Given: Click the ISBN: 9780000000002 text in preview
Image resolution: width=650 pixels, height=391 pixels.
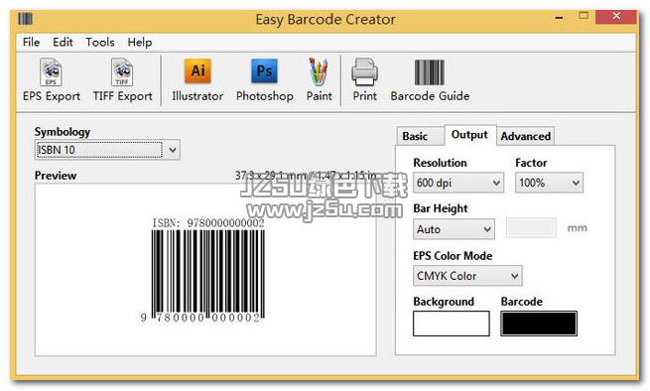Looking at the screenshot, I should (x=208, y=223).
